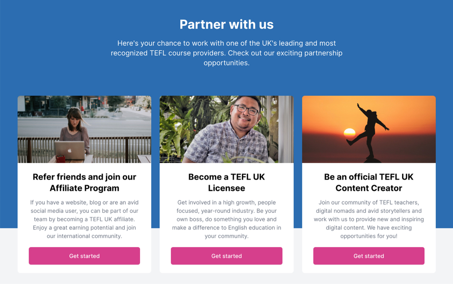Click the affiliate description starting 'If you have a website'

coord(84,219)
